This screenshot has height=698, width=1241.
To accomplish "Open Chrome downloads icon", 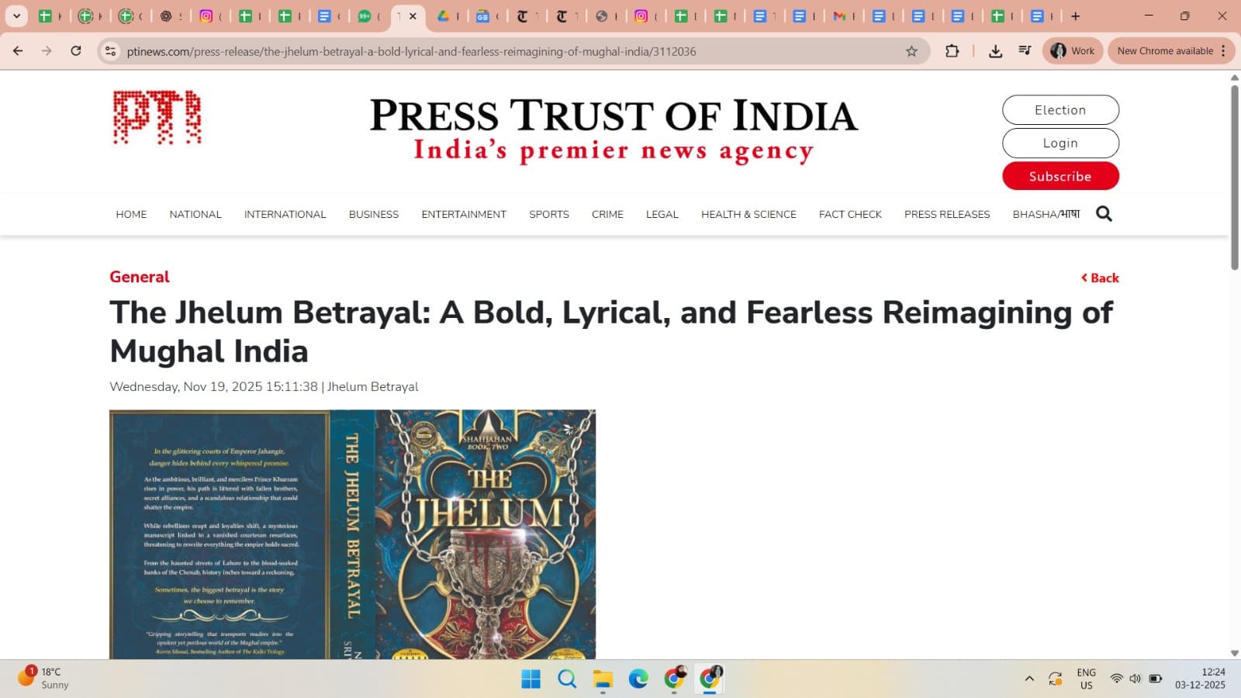I will tap(995, 51).
